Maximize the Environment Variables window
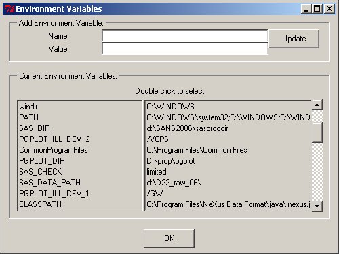This screenshot has height=254, width=339. click(317, 9)
